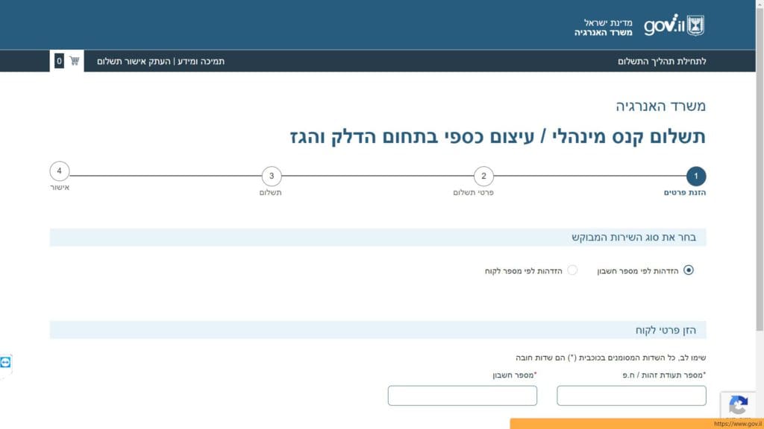Image resolution: width=764 pixels, height=429 pixels.
Task: Go to step 3 circle תשלום
Action: [272, 177]
